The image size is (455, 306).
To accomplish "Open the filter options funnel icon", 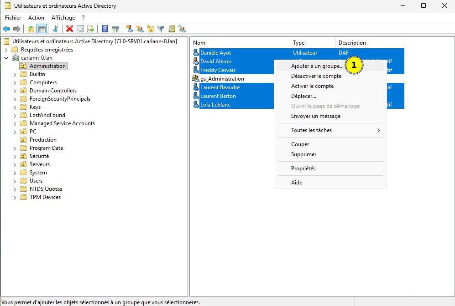I will [x=161, y=29].
